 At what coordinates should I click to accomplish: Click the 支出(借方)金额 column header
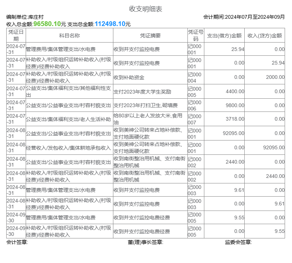(224, 36)
